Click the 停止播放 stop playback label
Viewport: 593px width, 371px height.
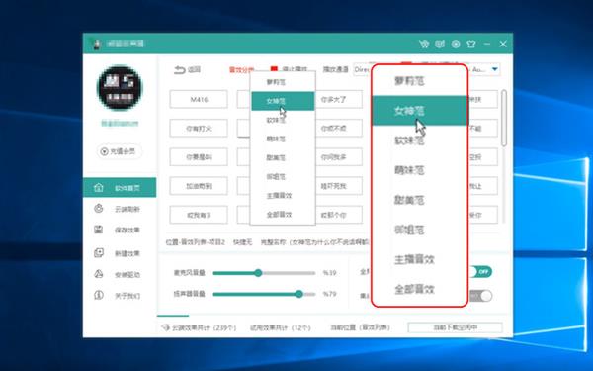pyautogui.click(x=295, y=69)
